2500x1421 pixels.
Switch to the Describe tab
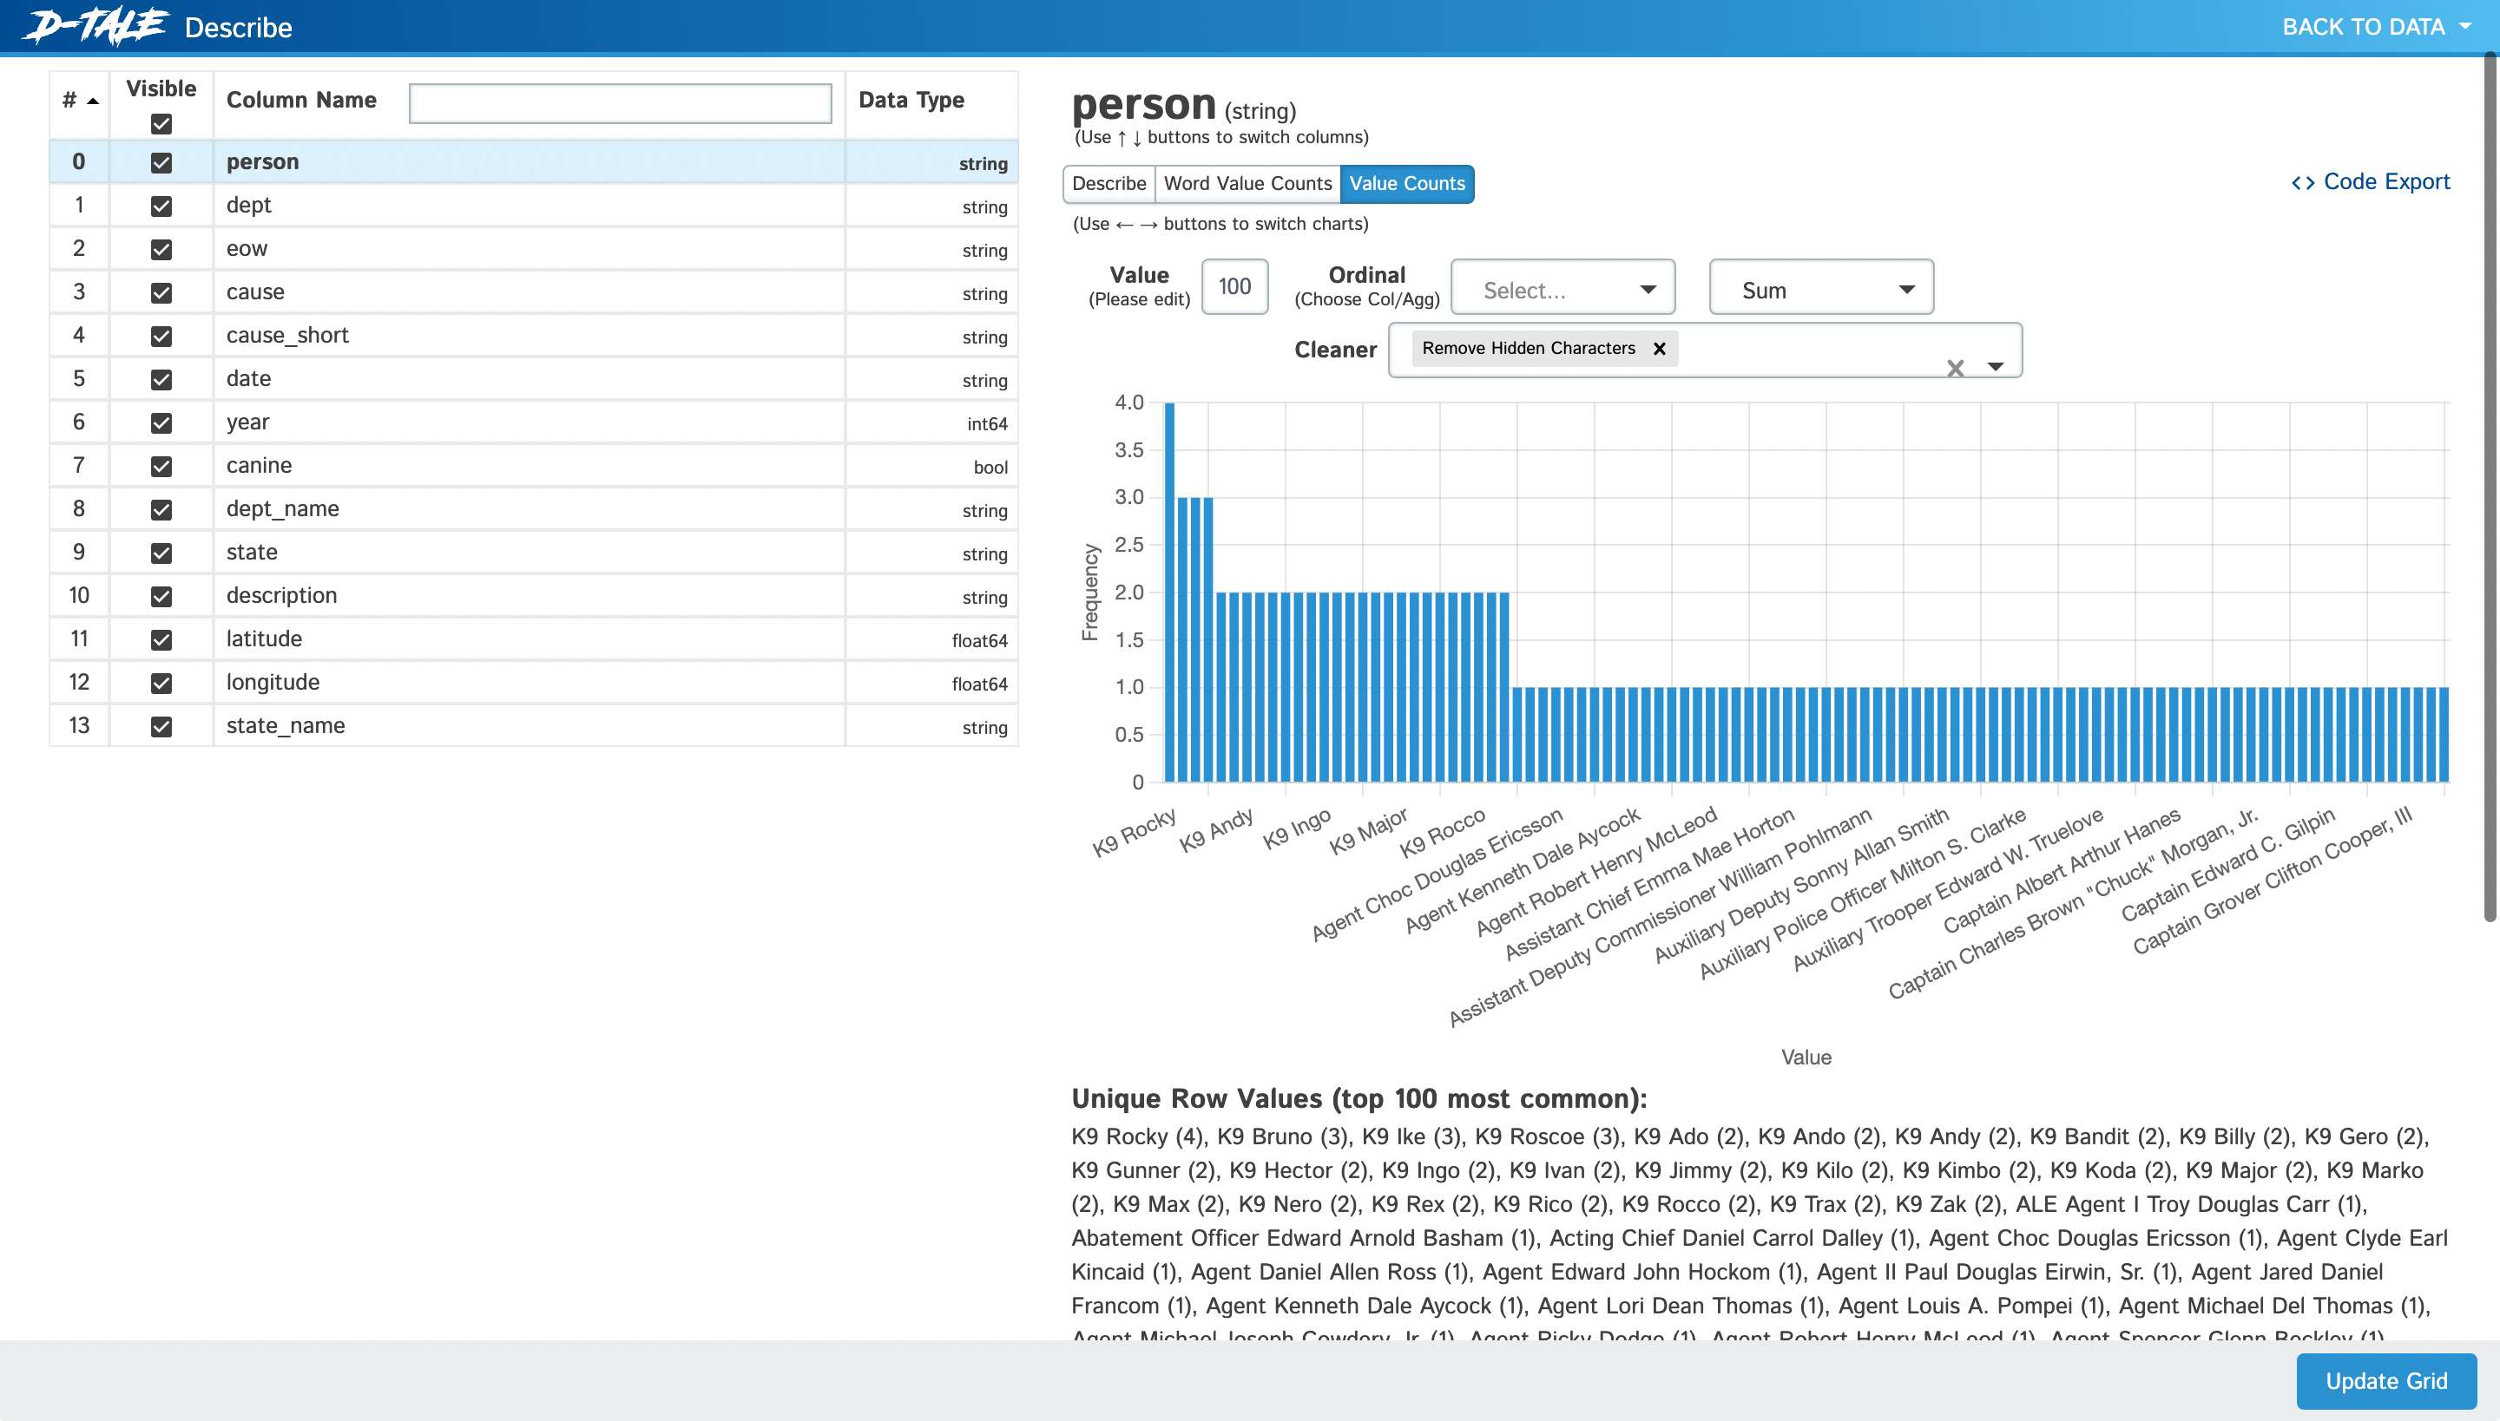pos(1109,184)
